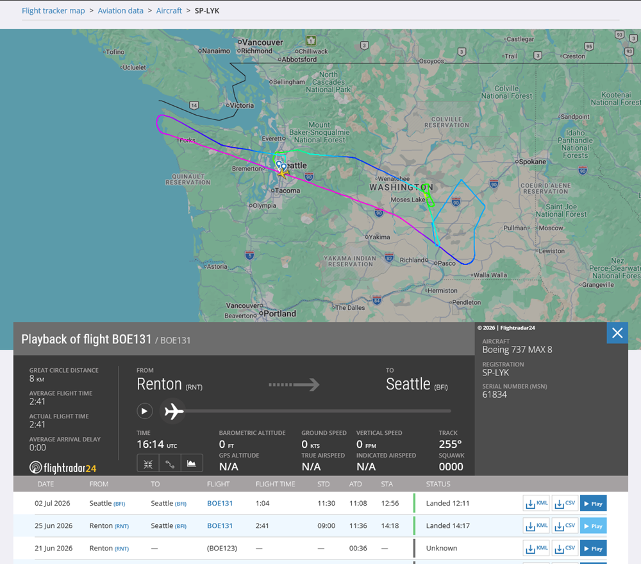
Task: Click the Vancouver label at map top
Action: click(262, 42)
